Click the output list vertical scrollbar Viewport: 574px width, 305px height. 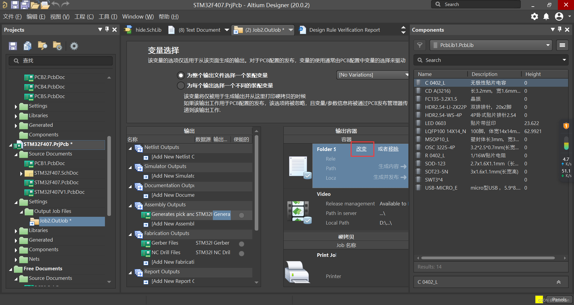coord(256,182)
